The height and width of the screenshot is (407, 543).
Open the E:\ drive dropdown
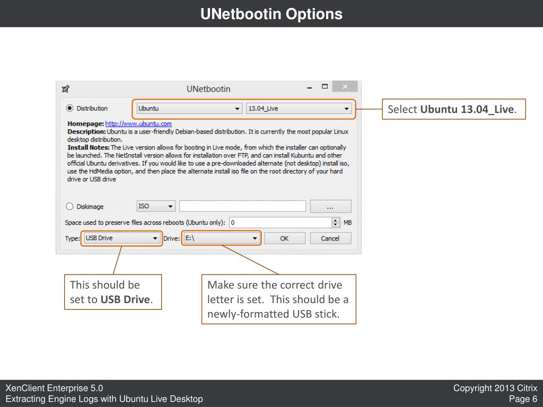[221, 238]
